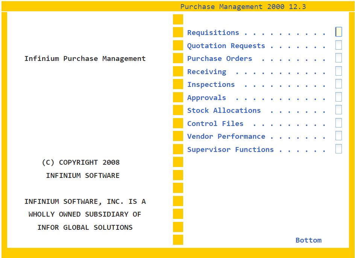Select the Quotation Requests menu label
The width and height of the screenshot is (355, 258).
coord(226,46)
